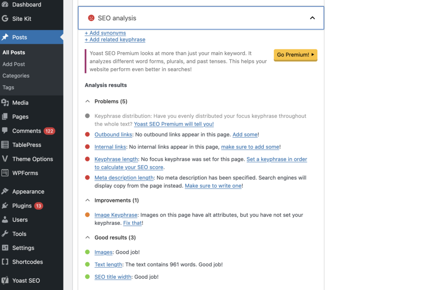Click the Media library icon
The height and width of the screenshot is (290, 442).
[x=5, y=103]
